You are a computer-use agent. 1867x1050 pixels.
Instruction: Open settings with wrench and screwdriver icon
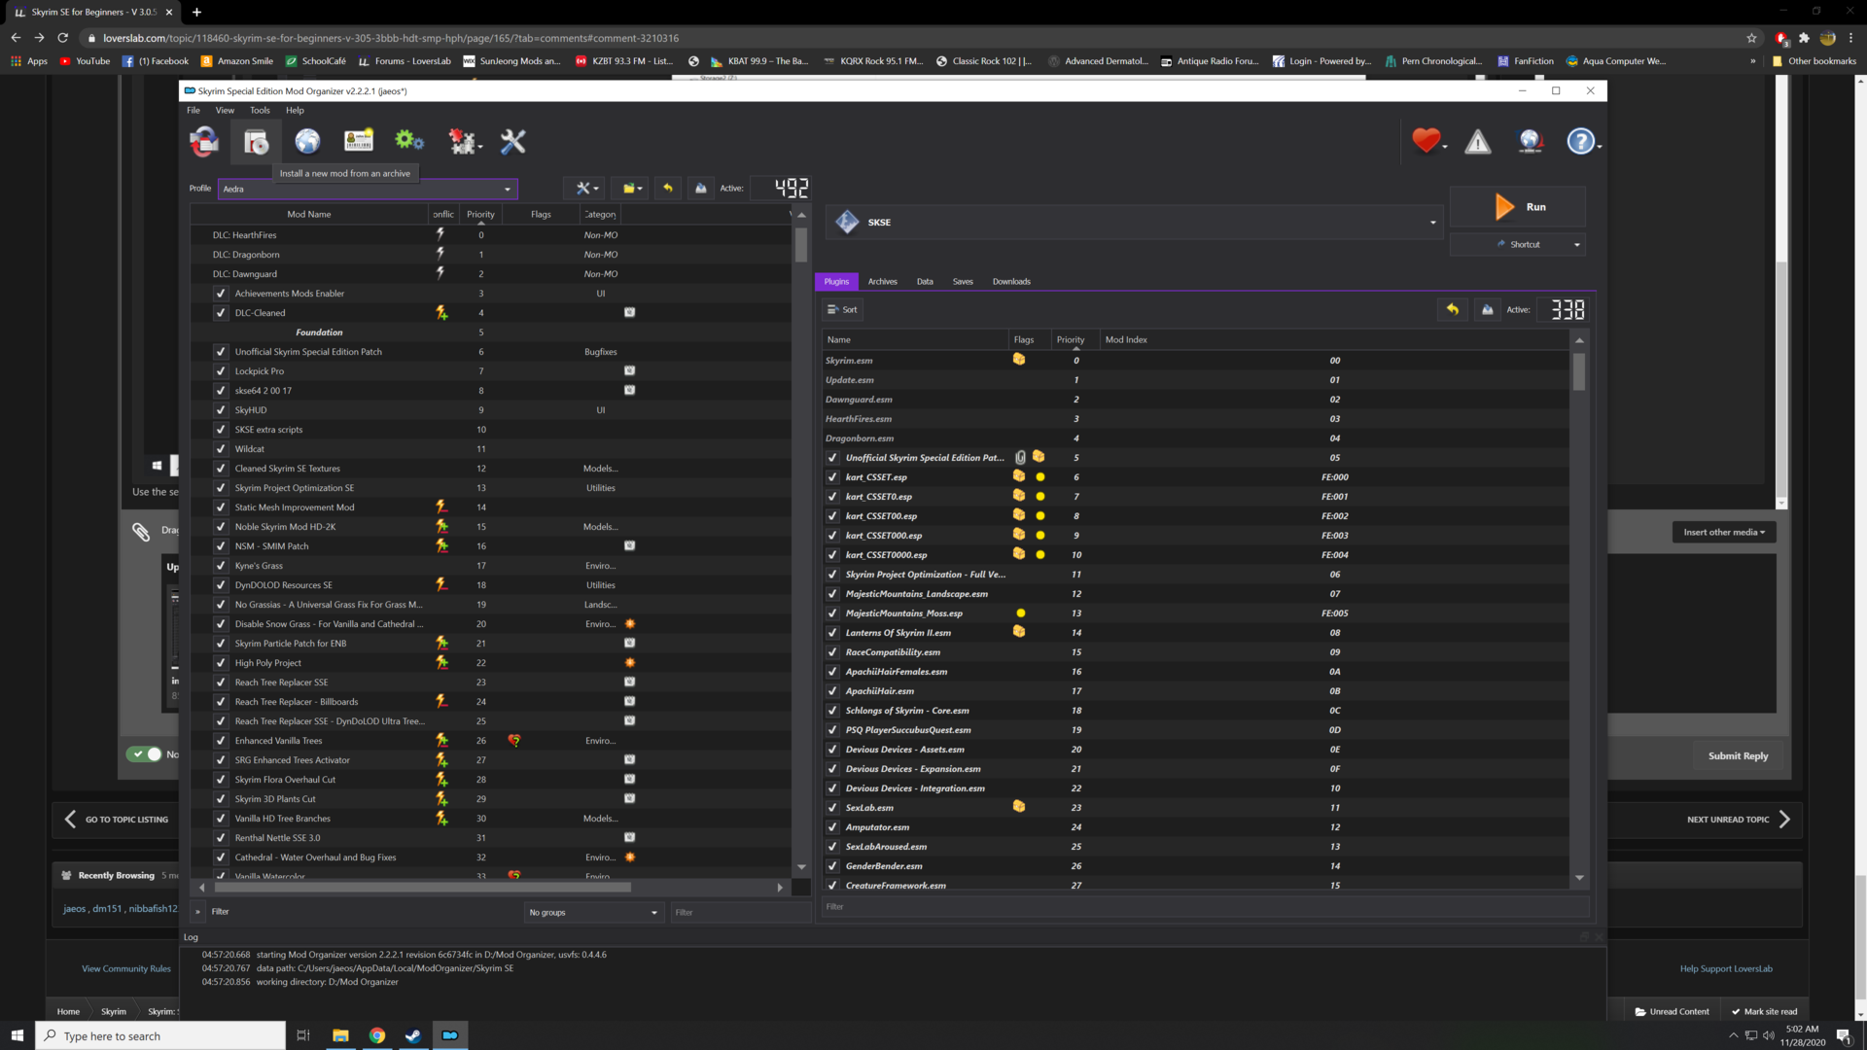512,142
